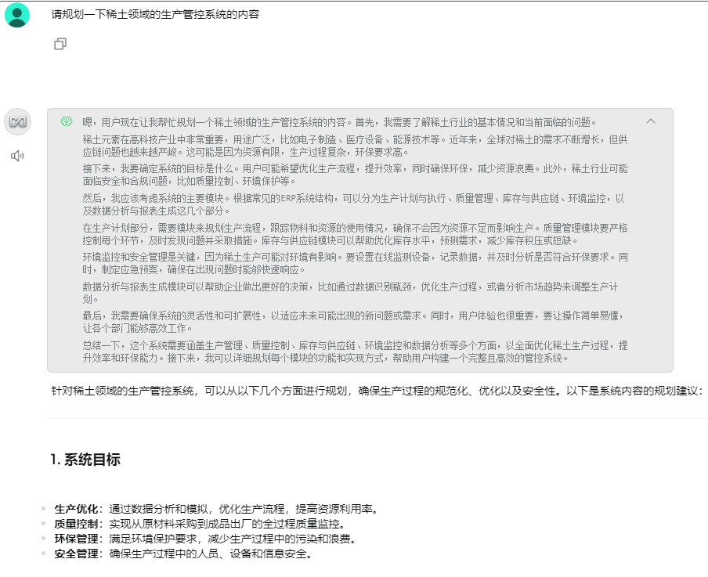Select the 环保管理 bullet line

206,539
